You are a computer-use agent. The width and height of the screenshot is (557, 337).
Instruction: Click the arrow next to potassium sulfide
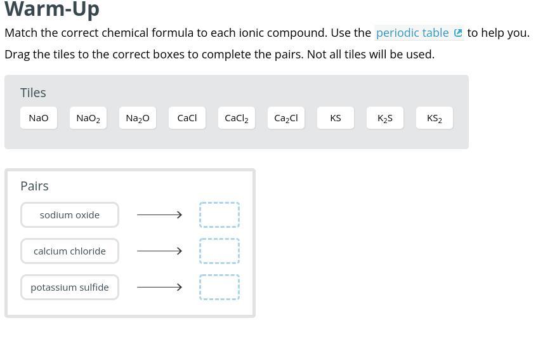click(x=160, y=287)
